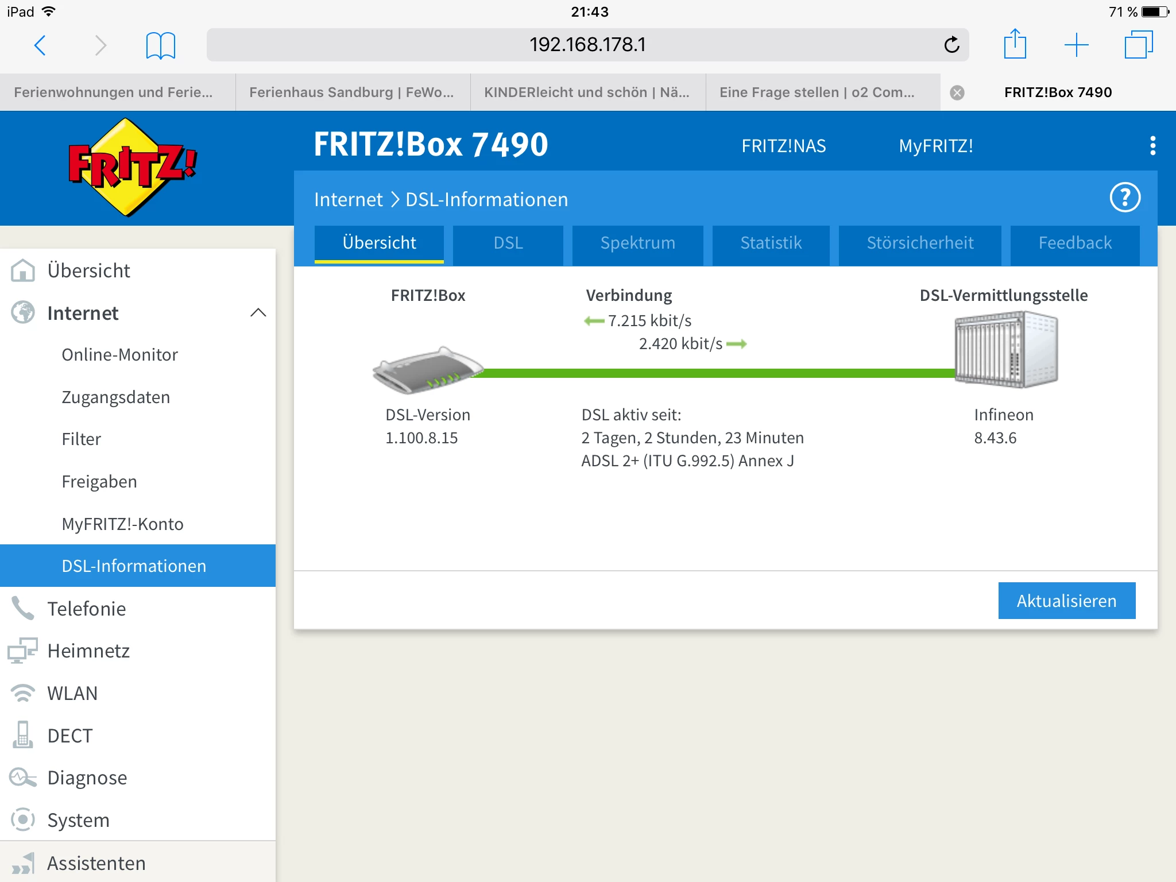Click the globe icon beside Internet

click(x=23, y=313)
